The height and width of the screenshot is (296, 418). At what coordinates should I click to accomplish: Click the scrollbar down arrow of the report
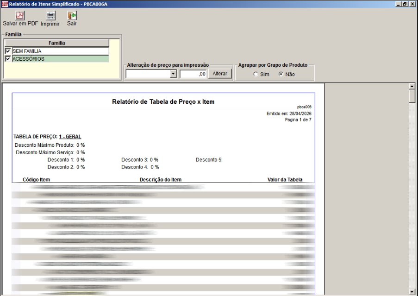(412, 291)
